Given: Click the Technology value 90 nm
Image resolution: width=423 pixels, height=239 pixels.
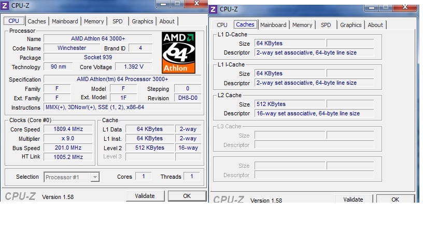Looking at the screenshot, I should pos(58,67).
